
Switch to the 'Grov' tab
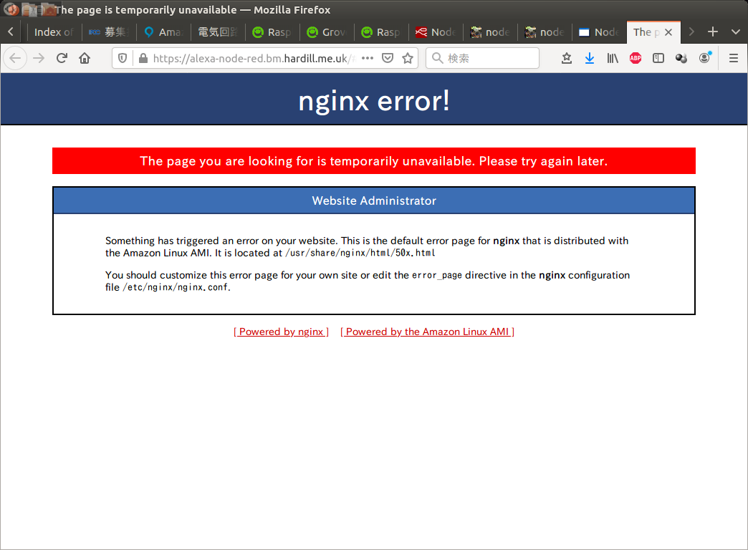(327, 32)
